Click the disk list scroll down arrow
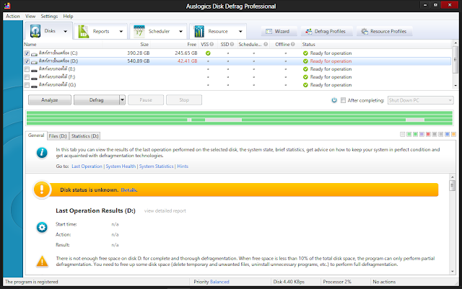This screenshot has height=289, width=462. point(456,86)
